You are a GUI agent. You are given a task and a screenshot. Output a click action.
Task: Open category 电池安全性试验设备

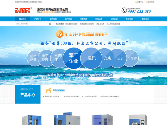pyautogui.click(x=71, y=96)
